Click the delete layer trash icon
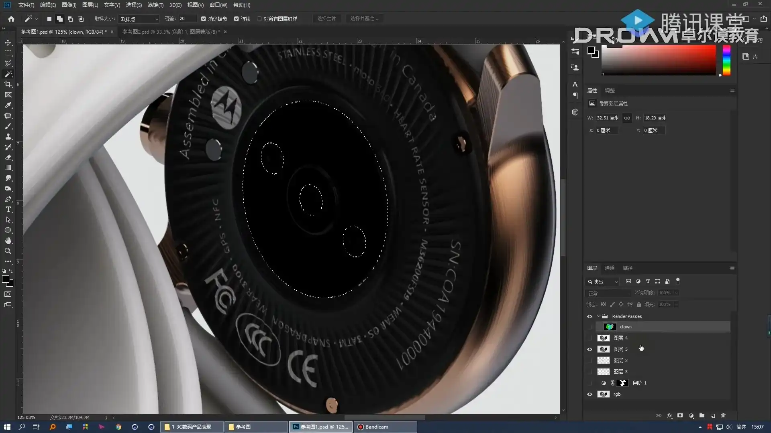This screenshot has width=771, height=433. pos(723,416)
